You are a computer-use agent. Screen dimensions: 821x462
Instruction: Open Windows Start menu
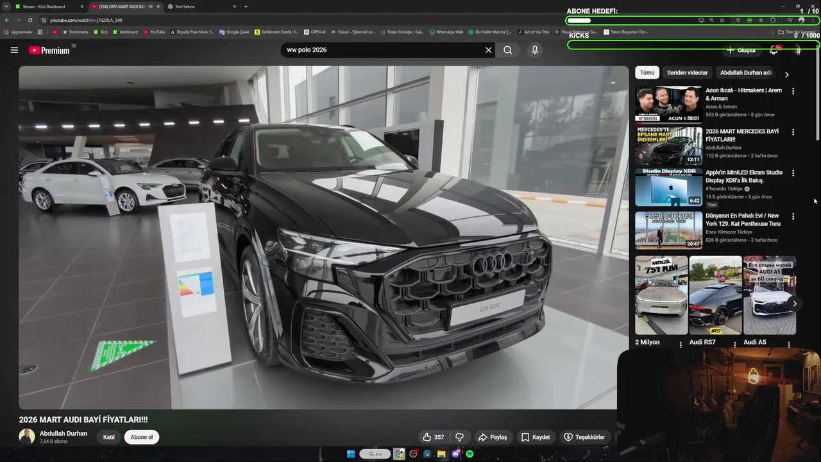[351, 454]
